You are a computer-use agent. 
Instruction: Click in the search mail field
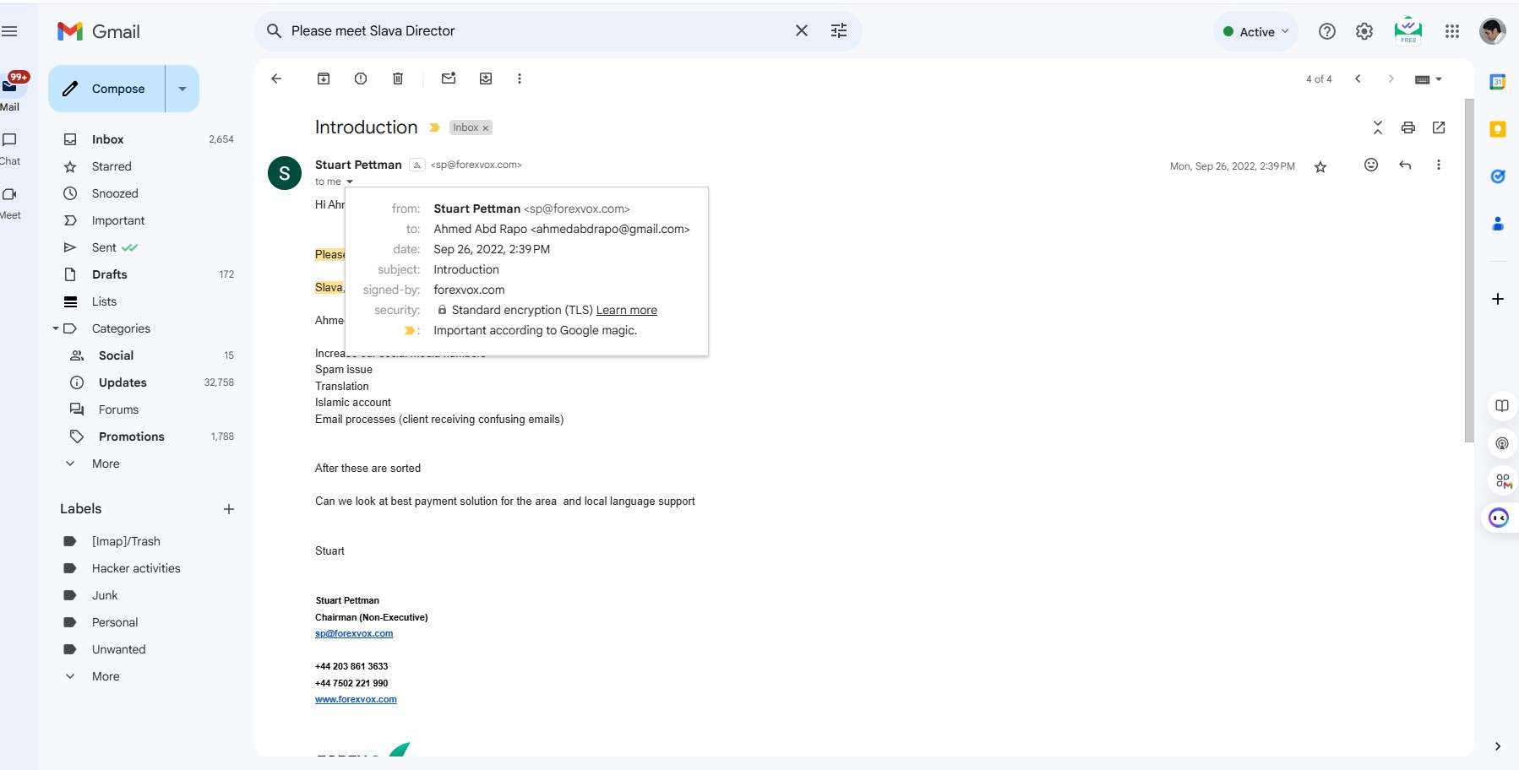pos(532,31)
